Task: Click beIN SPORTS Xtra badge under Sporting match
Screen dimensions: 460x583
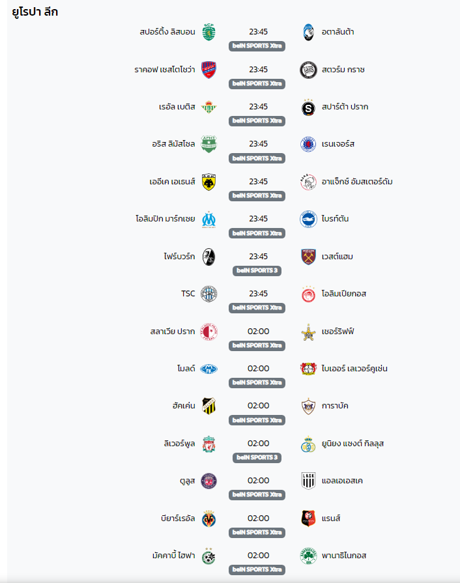Action: 257,46
